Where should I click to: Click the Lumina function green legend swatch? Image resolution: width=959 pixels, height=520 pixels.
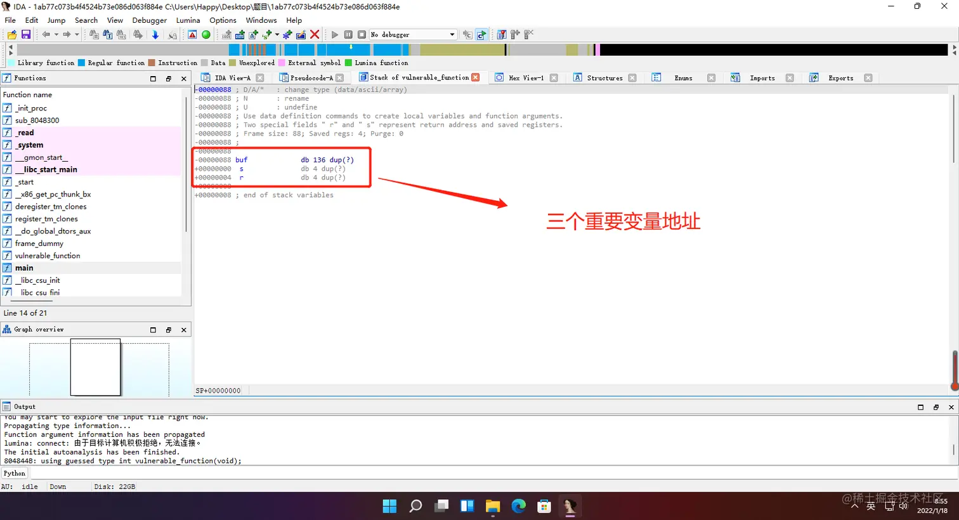click(x=348, y=63)
